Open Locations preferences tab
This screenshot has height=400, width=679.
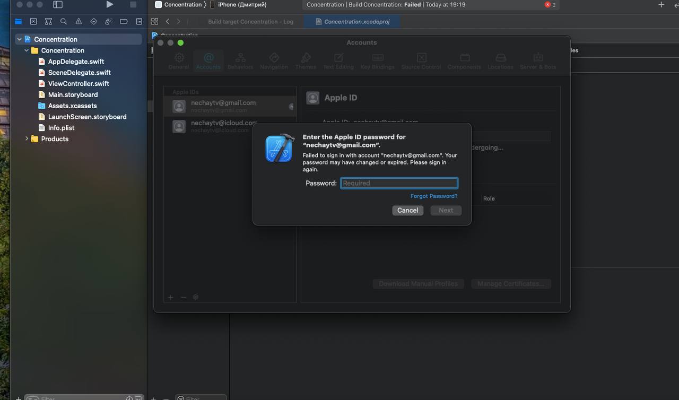click(500, 61)
